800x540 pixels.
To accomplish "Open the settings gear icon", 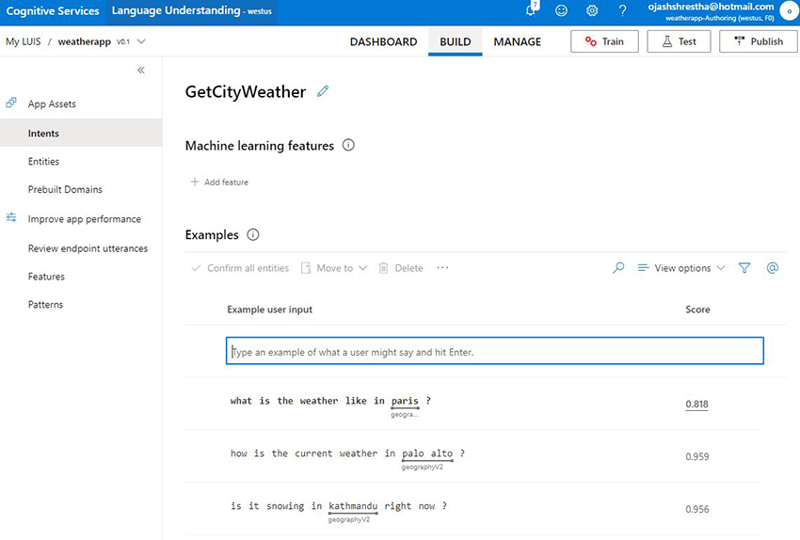I will [x=592, y=10].
